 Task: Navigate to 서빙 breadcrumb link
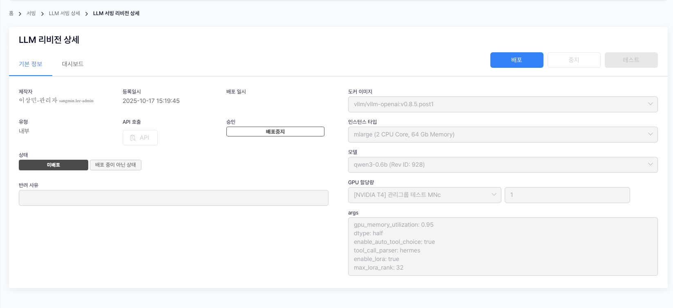pyautogui.click(x=31, y=13)
